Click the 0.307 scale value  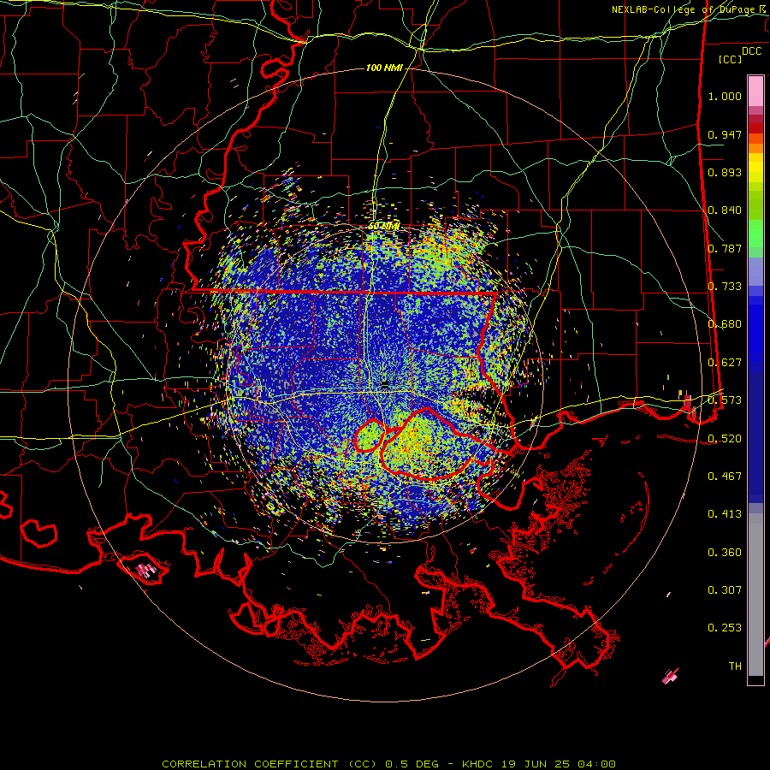click(x=725, y=590)
